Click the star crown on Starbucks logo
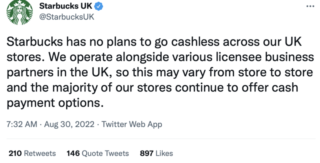This screenshot has height=163, width=320. (x=20, y=2)
